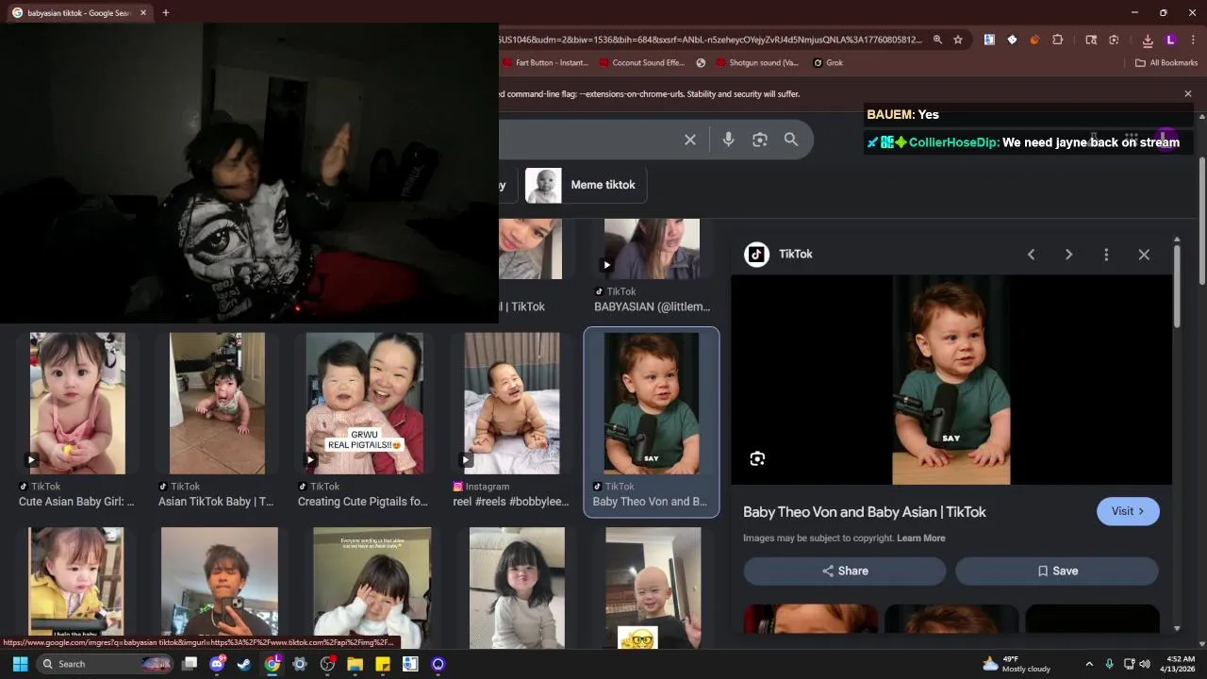Bookmark this page with the star icon
Image resolution: width=1207 pixels, height=679 pixels.
958,40
